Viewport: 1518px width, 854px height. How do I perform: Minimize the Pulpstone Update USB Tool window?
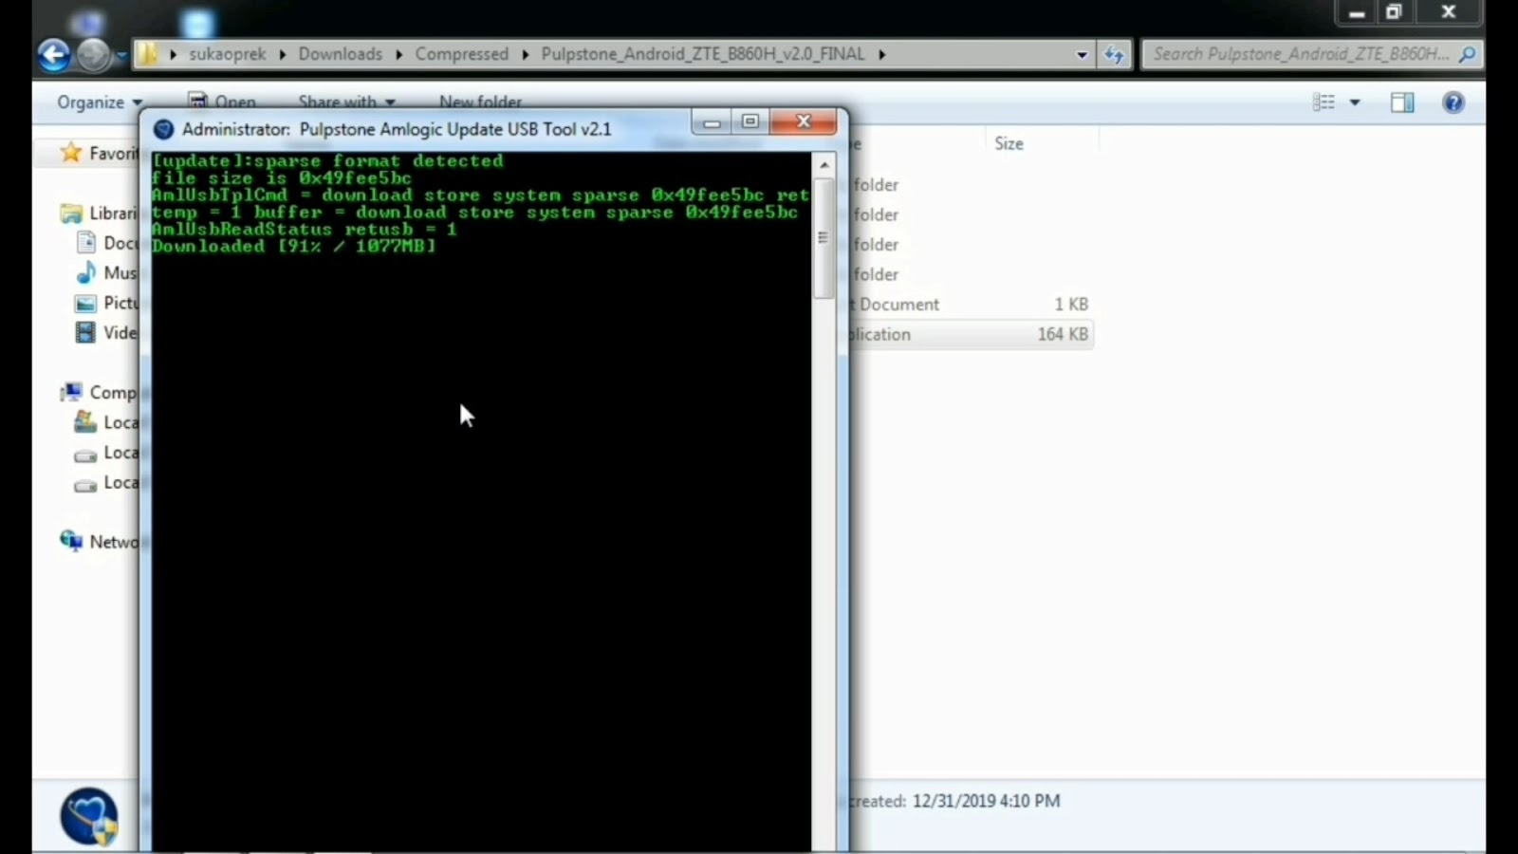[712, 121]
